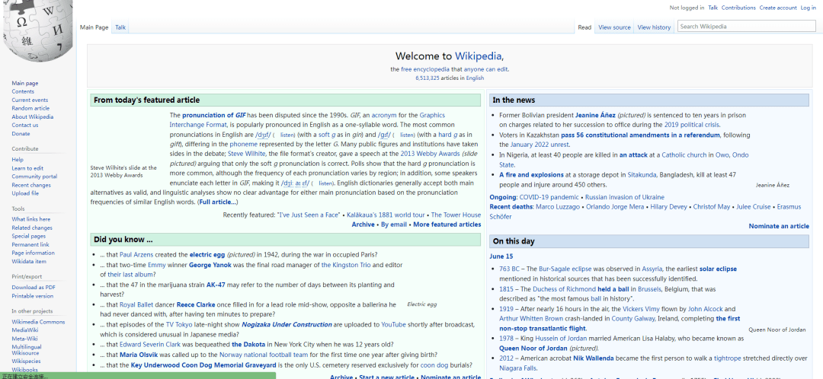Click the Wikipedia globe logo

pos(38,30)
